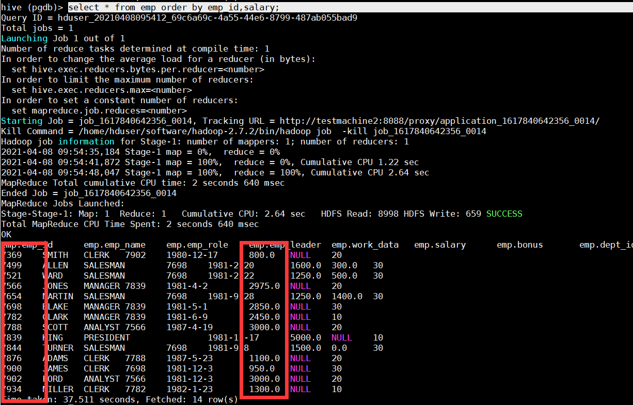Click the cyan word information
Image resolution: width=633 pixels, height=405 pixels.
86,141
